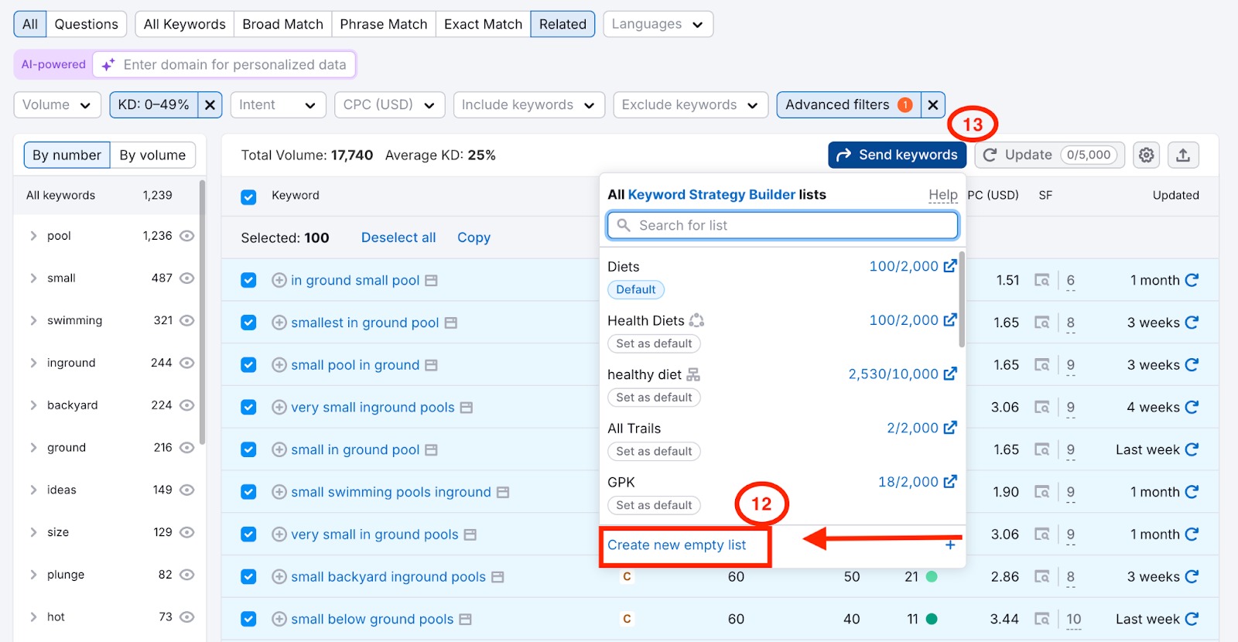Refresh the 'smallest in ground pool' row
Viewport: 1238px width, 642px height.
pos(1192,323)
